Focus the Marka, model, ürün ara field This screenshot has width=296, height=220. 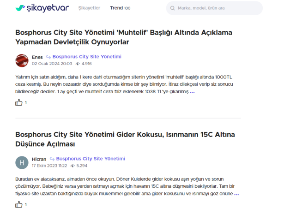click(x=217, y=8)
